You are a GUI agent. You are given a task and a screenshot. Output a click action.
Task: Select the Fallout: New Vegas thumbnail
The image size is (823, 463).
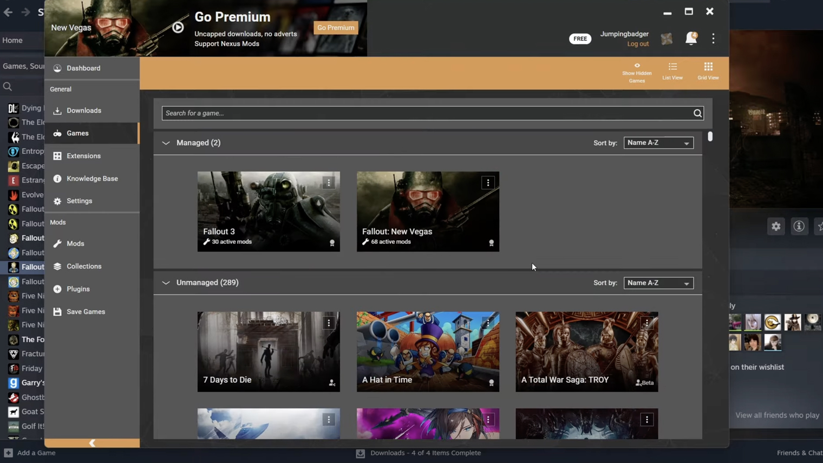(428, 212)
